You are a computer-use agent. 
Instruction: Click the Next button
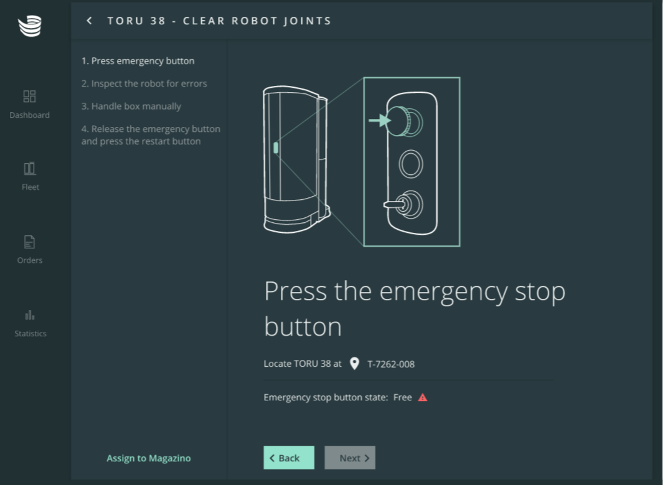(350, 458)
